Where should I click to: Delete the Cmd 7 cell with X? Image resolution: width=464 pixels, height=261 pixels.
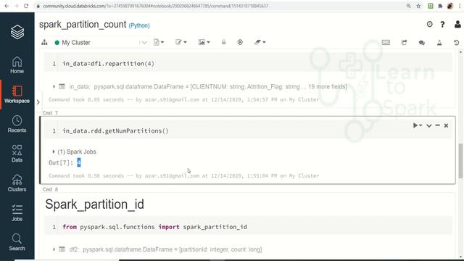446,125
